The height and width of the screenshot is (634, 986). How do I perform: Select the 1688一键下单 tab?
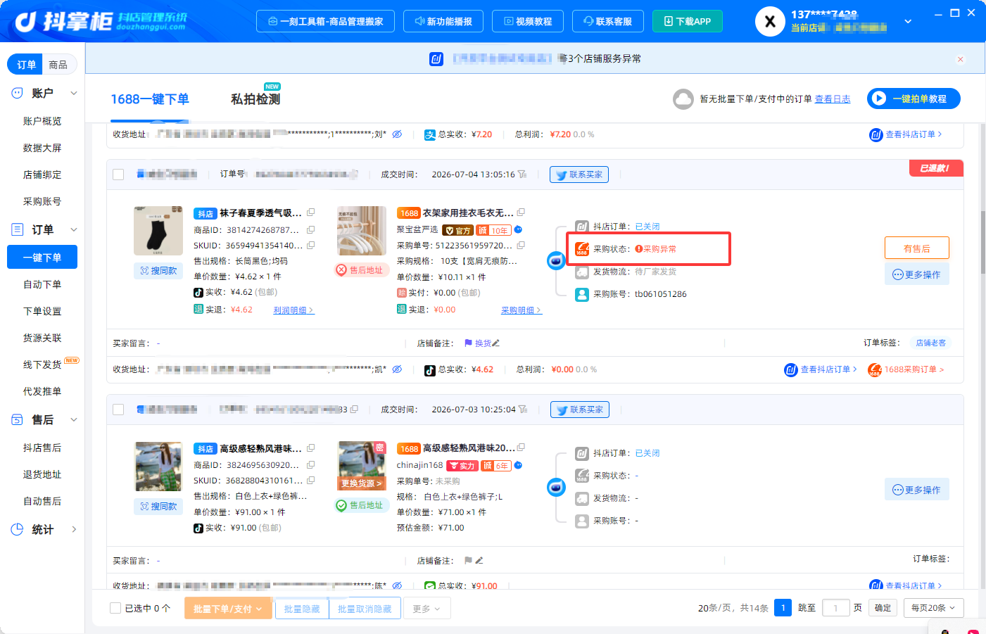(x=150, y=99)
